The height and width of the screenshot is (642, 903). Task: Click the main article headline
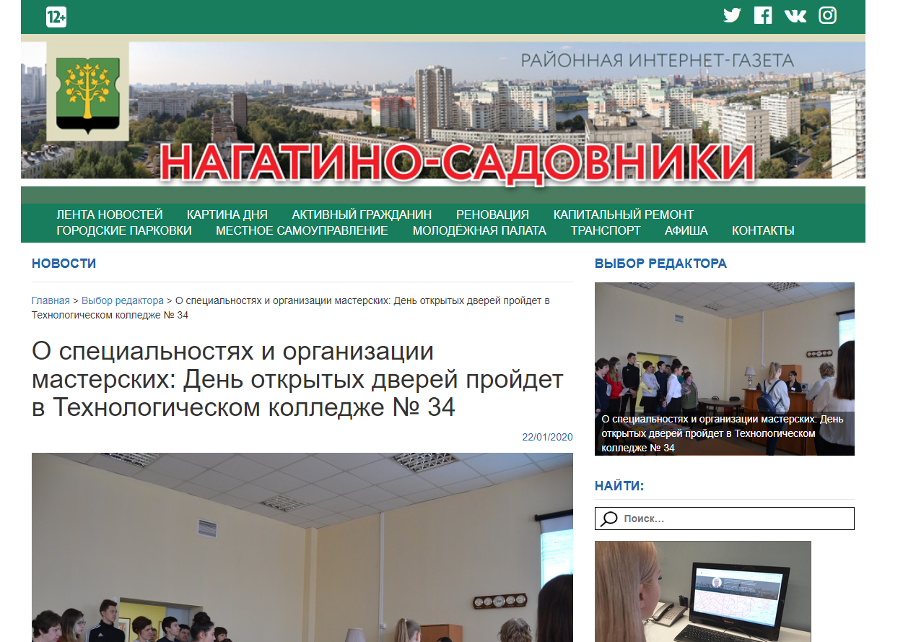(297, 380)
